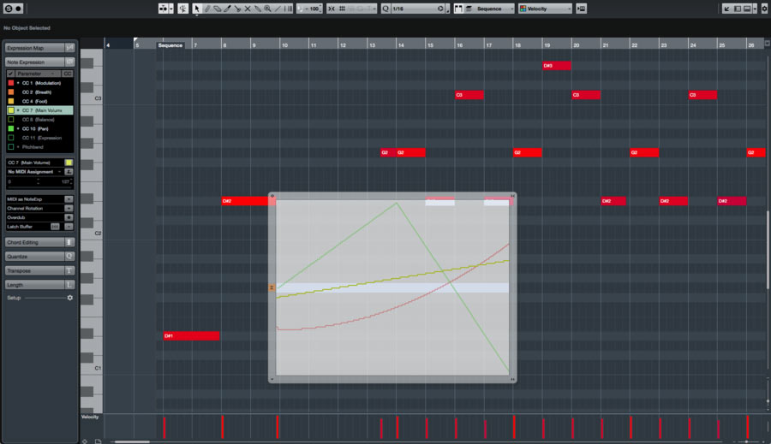Select the CC 7 (Main Volume) row

tap(40, 110)
